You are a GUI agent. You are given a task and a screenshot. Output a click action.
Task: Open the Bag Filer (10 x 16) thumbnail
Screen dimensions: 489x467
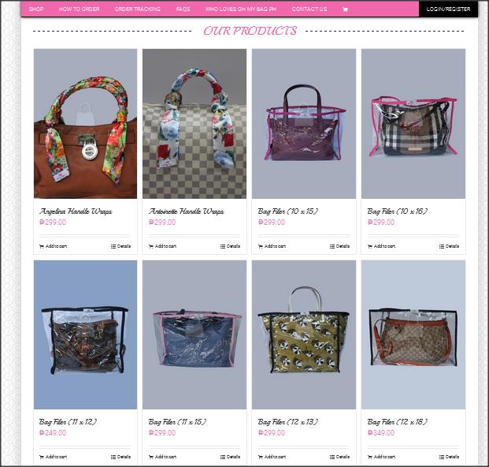click(x=413, y=123)
